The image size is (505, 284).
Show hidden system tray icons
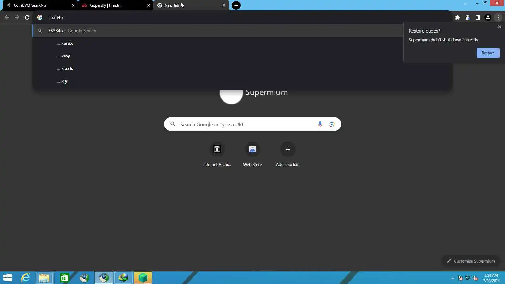452,278
